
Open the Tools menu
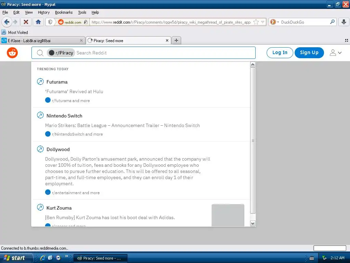tap(82, 12)
